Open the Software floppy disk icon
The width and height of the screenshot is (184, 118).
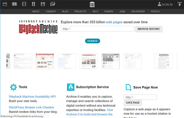point(43,4)
